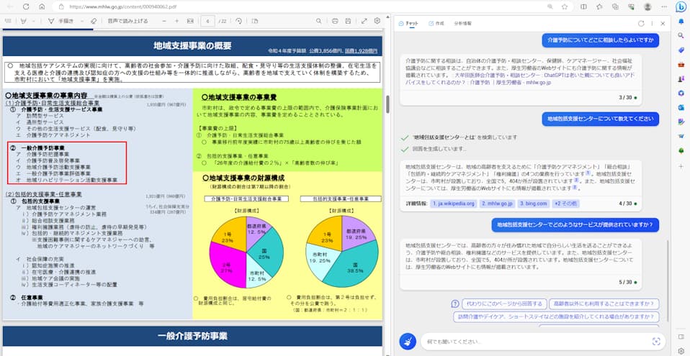Click the site lock icon in the address bar
The width and height of the screenshot is (690, 356).
[x=61, y=7]
